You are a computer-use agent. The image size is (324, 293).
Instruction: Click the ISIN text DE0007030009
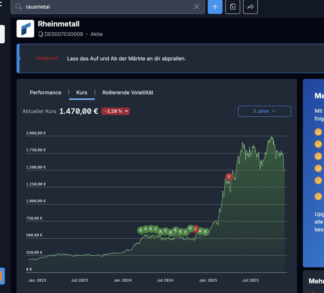pos(64,34)
